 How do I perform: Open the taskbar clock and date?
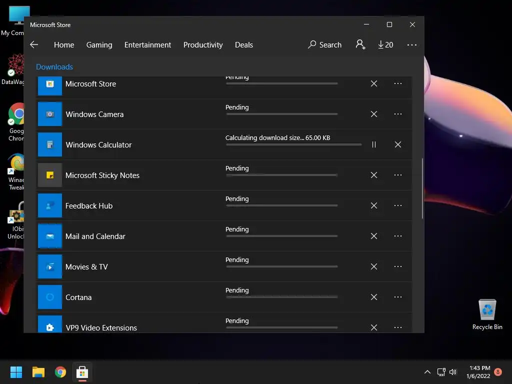pos(478,372)
